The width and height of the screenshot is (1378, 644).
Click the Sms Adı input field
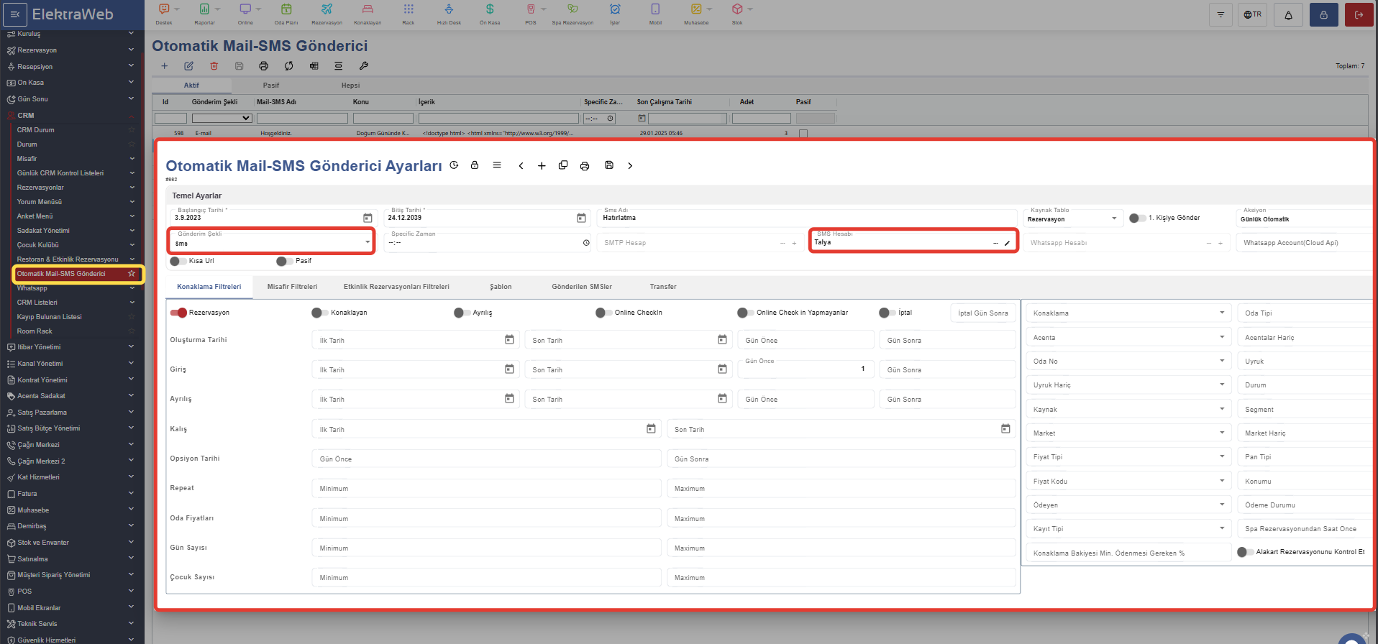tap(806, 218)
